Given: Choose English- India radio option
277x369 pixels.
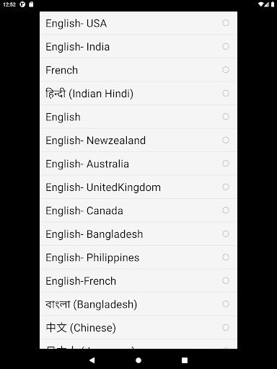Looking at the screenshot, I should [x=226, y=46].
